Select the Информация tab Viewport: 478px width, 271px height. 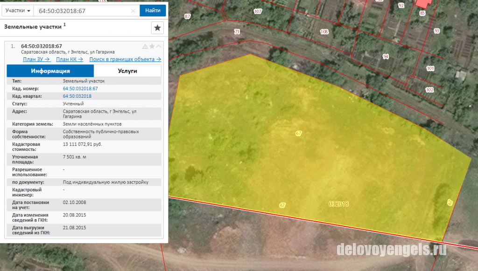click(x=50, y=71)
